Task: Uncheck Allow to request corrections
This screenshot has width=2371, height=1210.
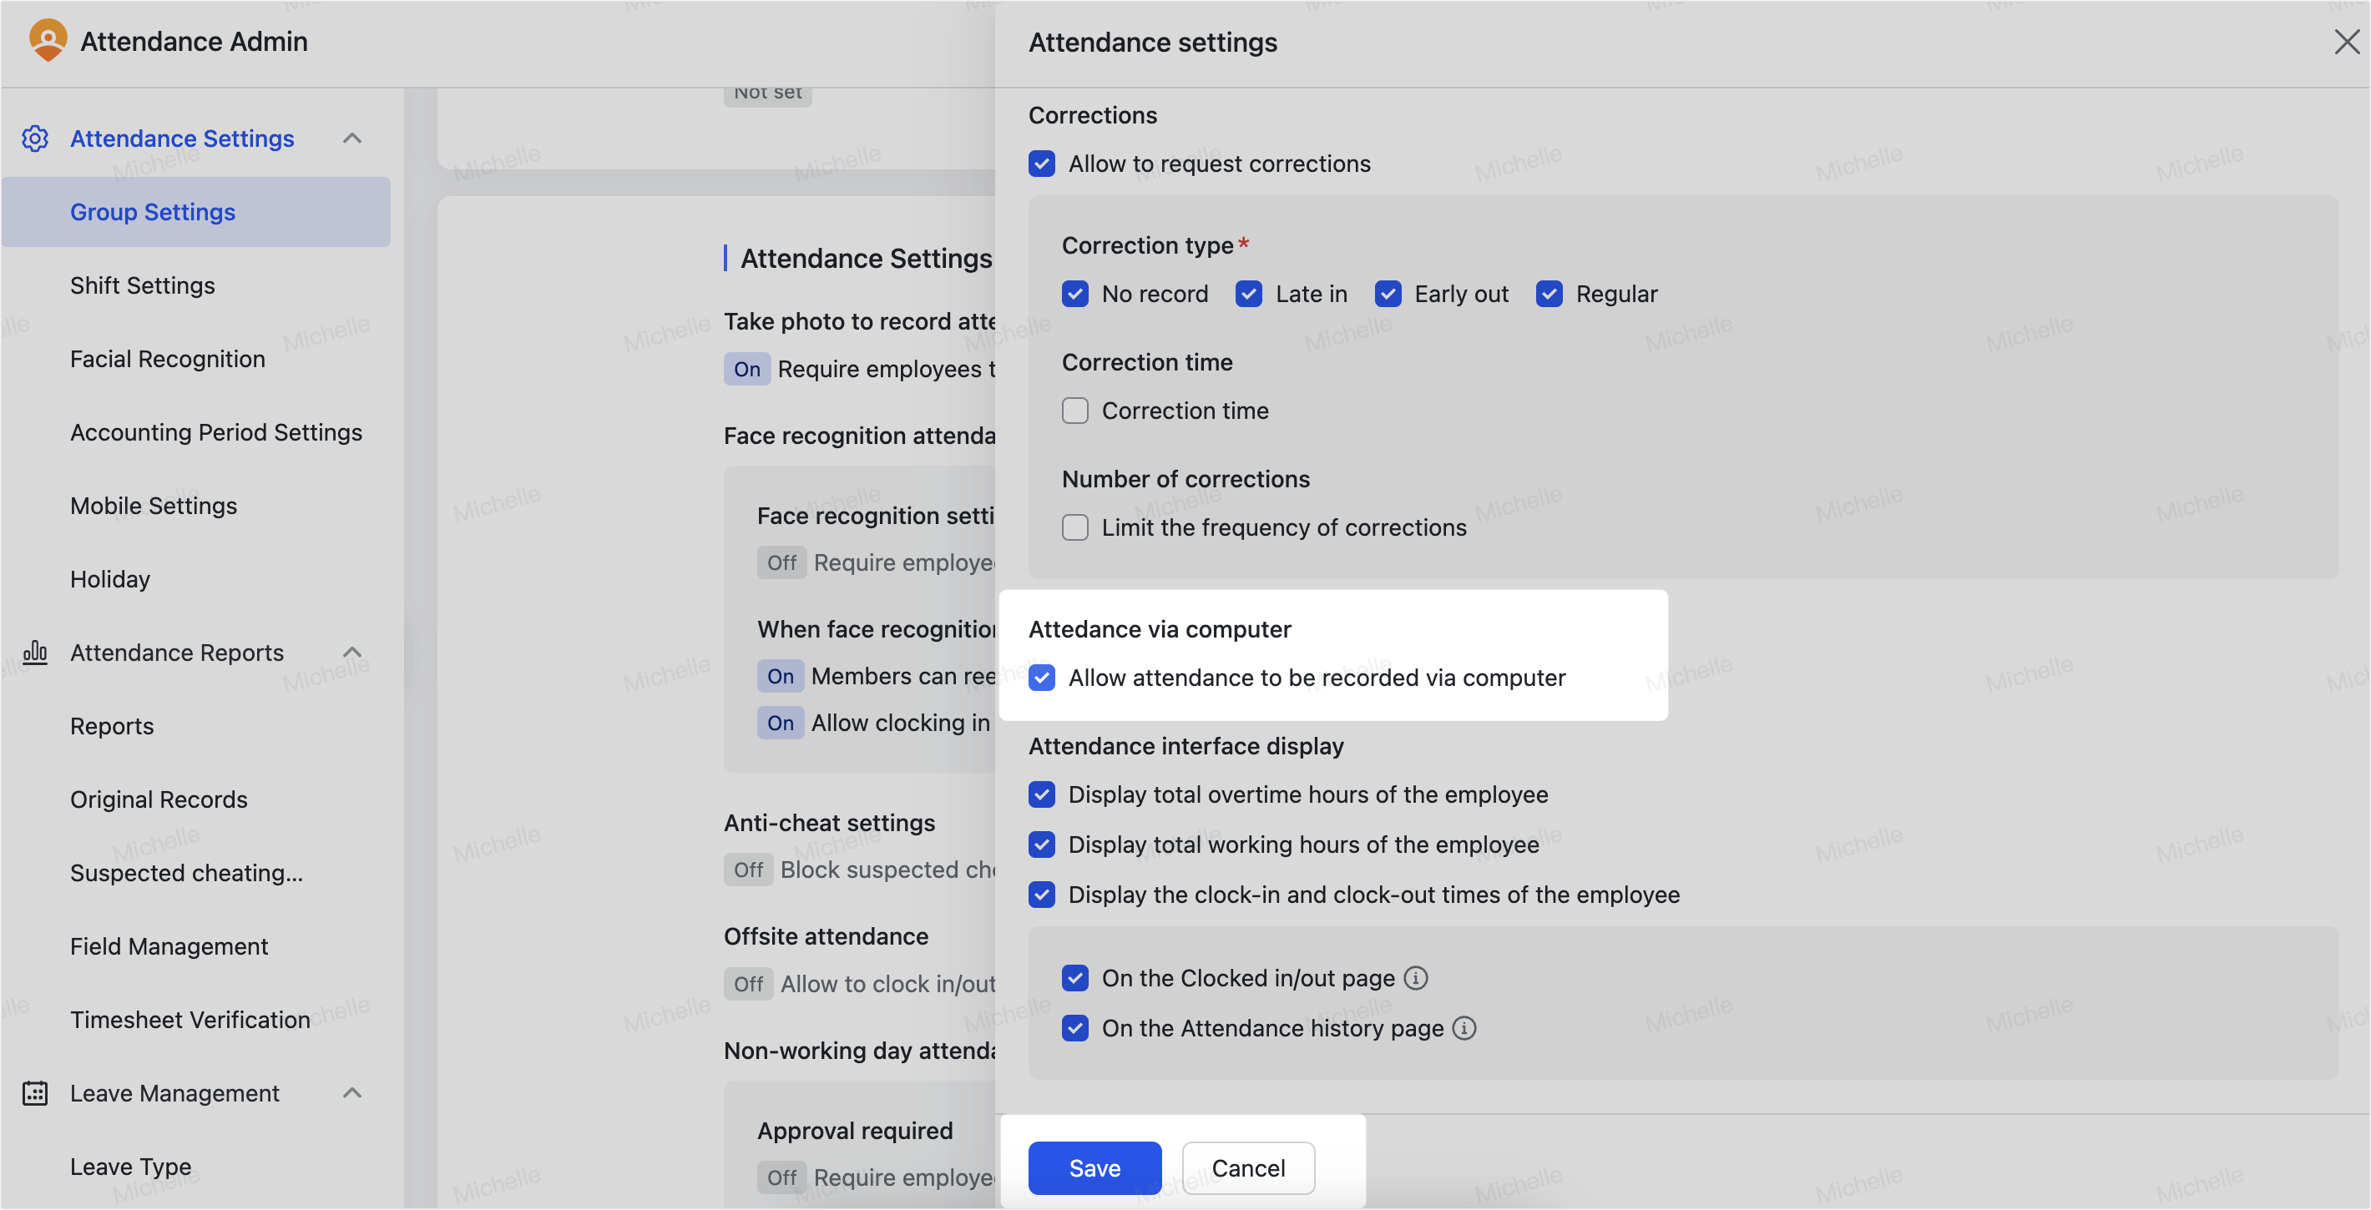Action: pos(1041,164)
